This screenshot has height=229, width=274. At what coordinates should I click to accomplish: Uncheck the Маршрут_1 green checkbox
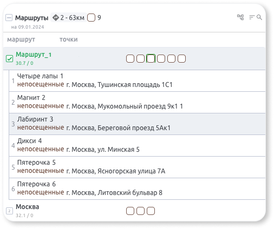point(9,59)
